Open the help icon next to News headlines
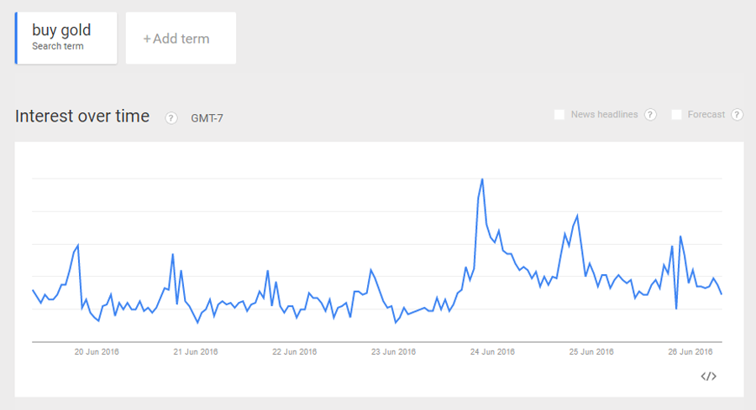 coord(650,115)
